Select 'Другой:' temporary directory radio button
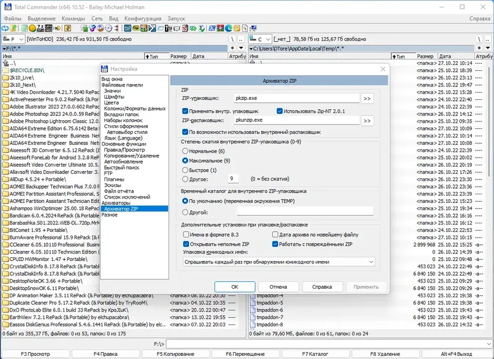 (x=185, y=212)
